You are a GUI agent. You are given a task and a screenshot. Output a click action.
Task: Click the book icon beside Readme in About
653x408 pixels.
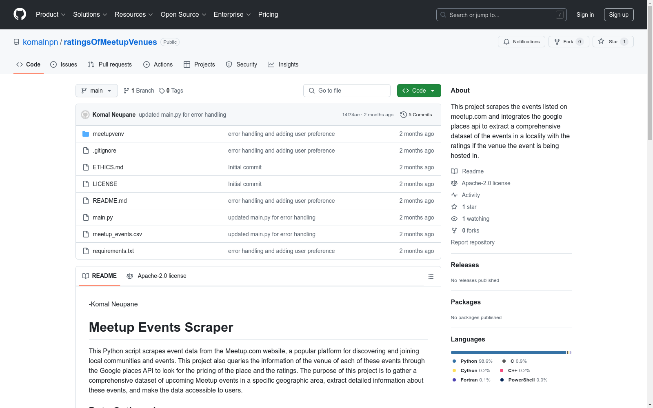point(454,171)
